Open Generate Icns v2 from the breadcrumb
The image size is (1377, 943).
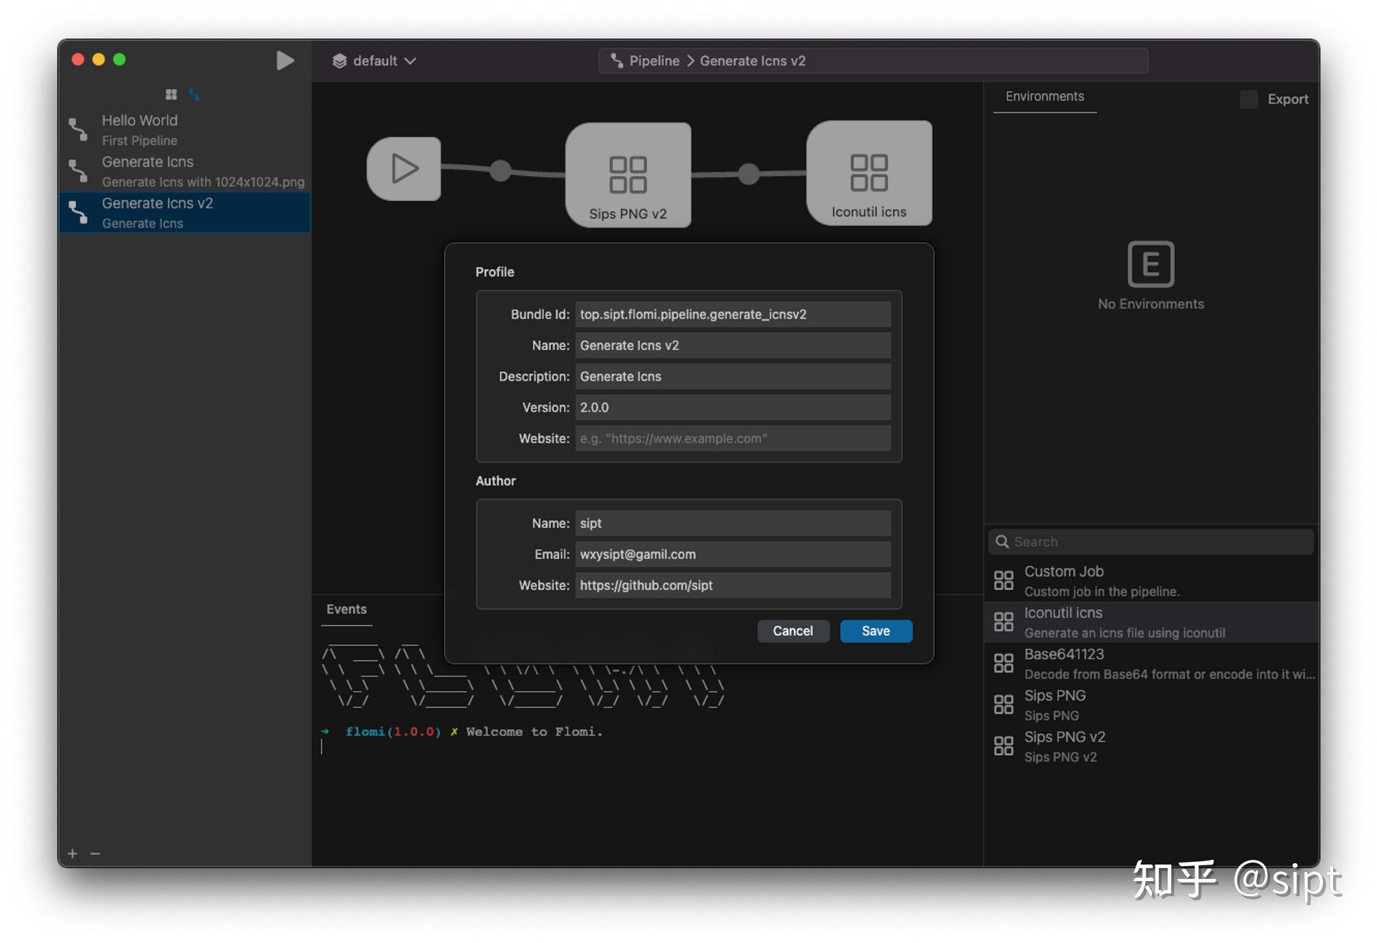click(x=753, y=61)
